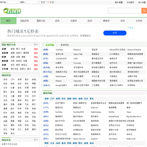Open the Vimeo link

click(129, 112)
